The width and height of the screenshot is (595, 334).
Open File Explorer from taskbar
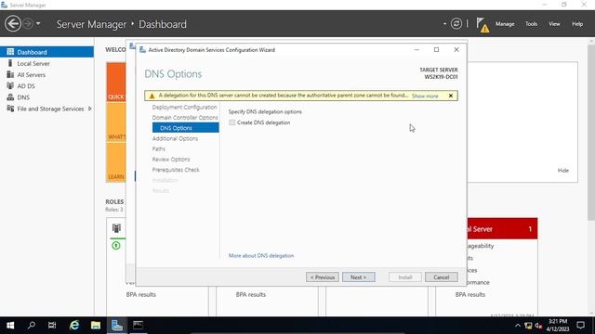point(95,326)
